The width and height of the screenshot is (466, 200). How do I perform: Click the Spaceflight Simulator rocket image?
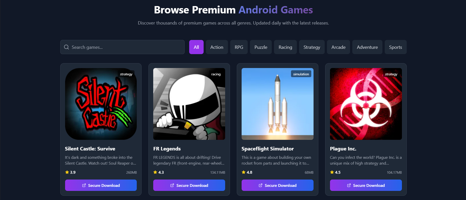coord(277,104)
